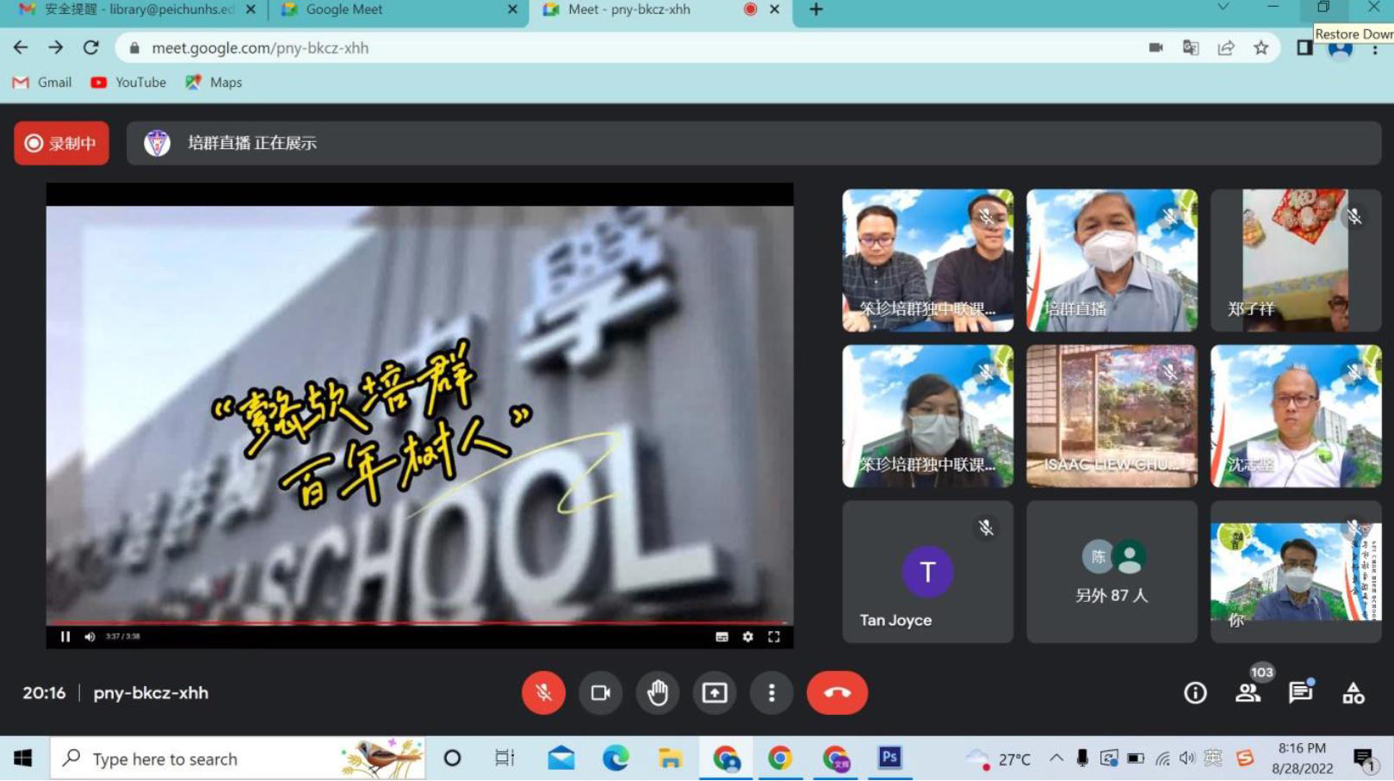Open more options three-dot menu
Viewport: 1394px width, 781px height.
tap(771, 692)
